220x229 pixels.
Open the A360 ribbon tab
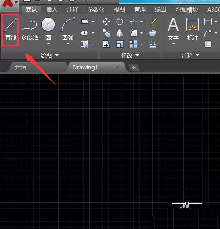point(213,10)
